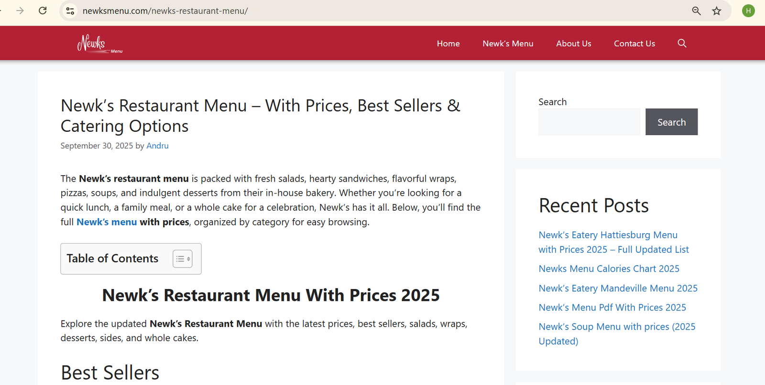Go forward with the browser arrow
Screen dimensions: 765x385
[x=20, y=11]
